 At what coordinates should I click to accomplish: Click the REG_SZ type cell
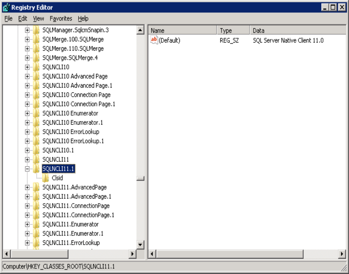coord(229,40)
